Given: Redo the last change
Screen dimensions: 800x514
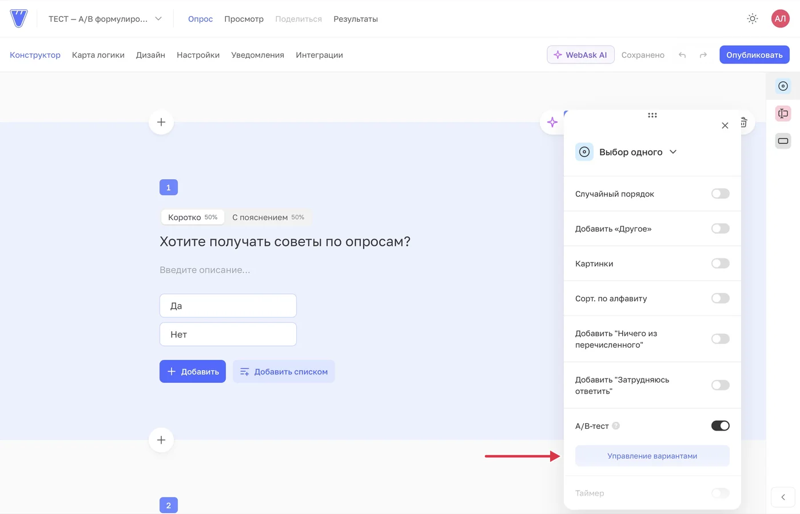Looking at the screenshot, I should click(703, 55).
